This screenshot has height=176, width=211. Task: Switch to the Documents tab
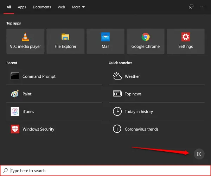pos(42,7)
